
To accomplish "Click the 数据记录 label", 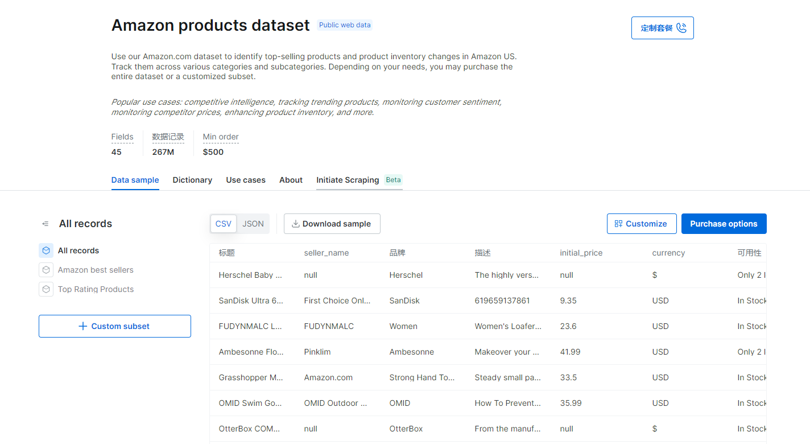I will [168, 137].
